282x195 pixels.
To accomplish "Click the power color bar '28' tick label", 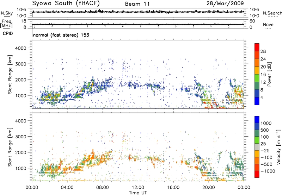I will tap(263, 51).
